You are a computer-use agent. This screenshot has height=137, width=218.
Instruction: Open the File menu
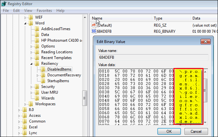pos(6,10)
